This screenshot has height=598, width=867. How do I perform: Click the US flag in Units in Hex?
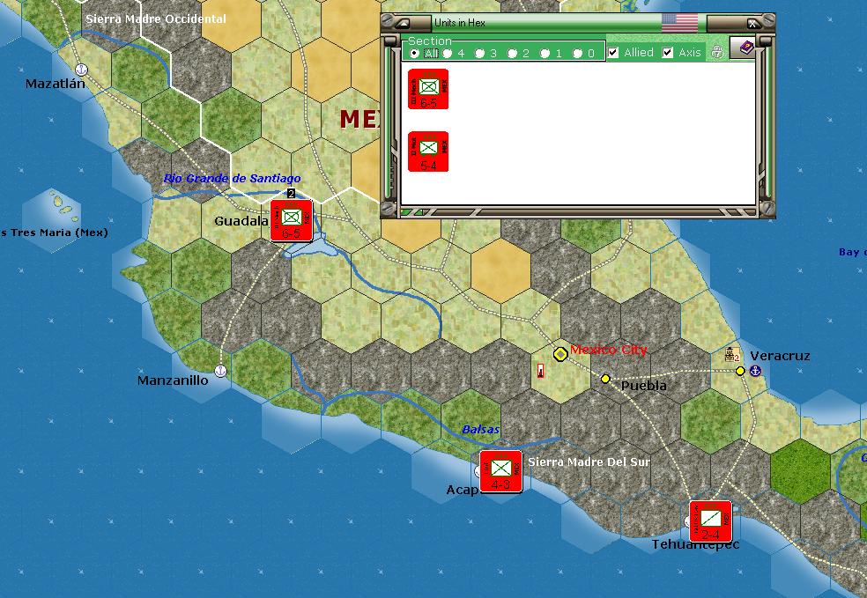pyautogui.click(x=679, y=23)
